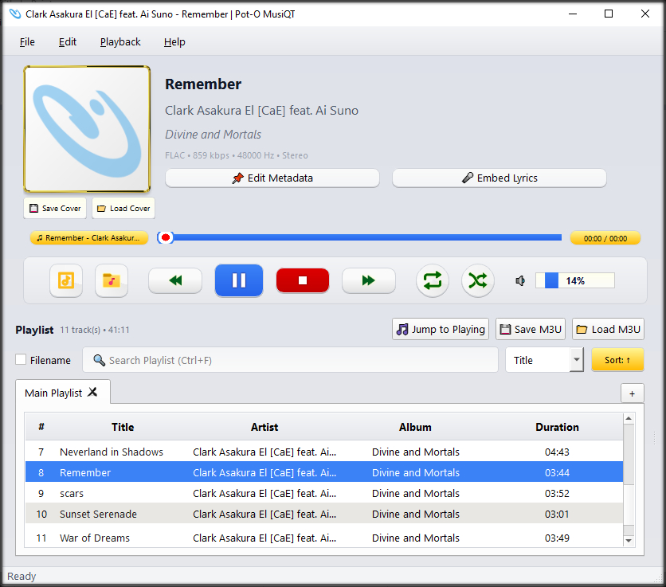
Task: Skip to previous track with rewind button
Action: 175,280
